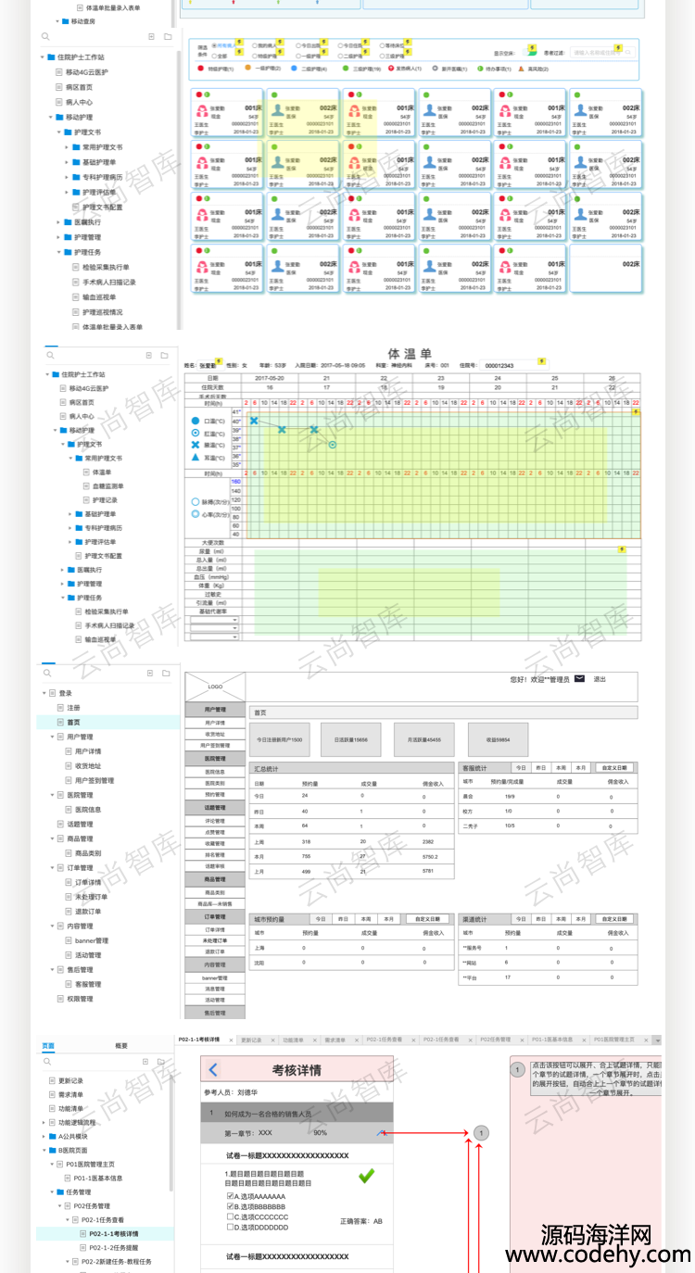Select the 脉搏(次/分) circle option
Image resolution: width=695 pixels, height=1273 pixels.
coord(195,501)
